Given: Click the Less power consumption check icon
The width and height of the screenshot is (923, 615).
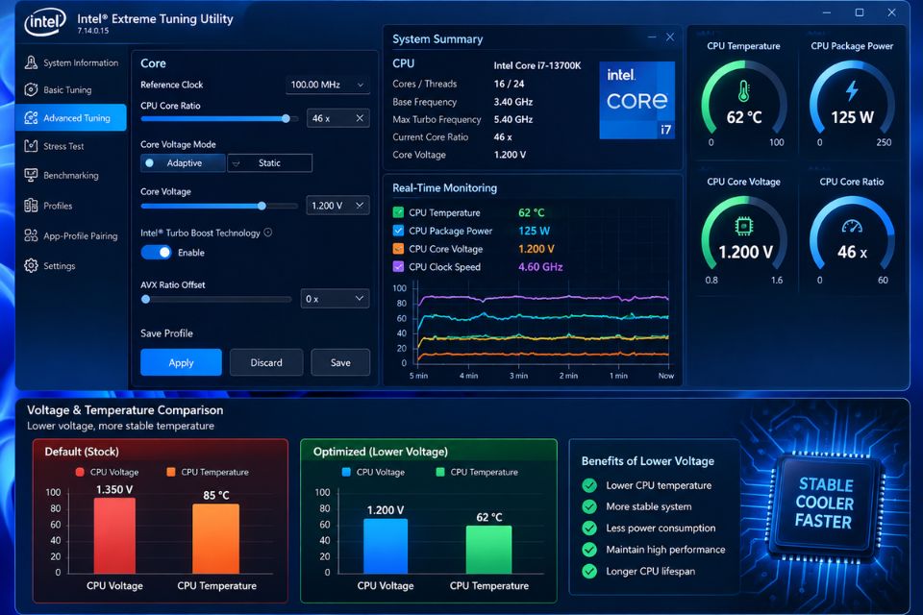Looking at the screenshot, I should click(589, 528).
